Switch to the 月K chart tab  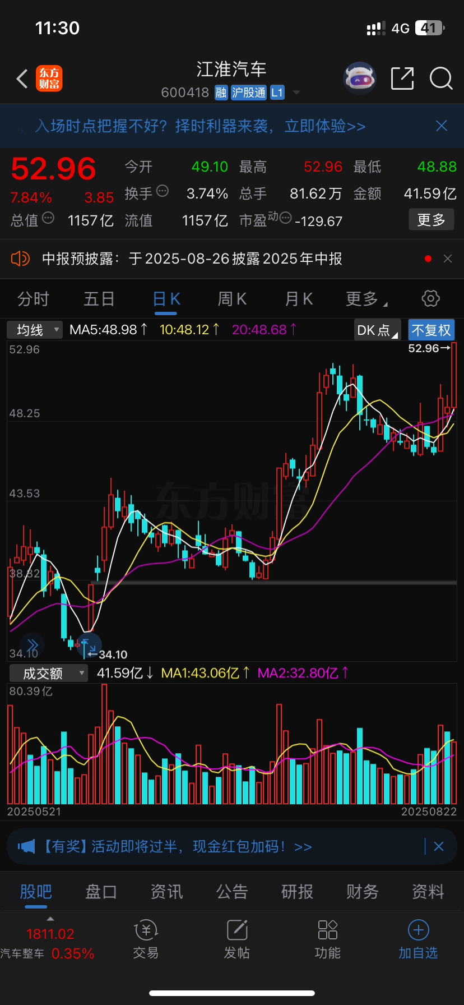pos(299,299)
